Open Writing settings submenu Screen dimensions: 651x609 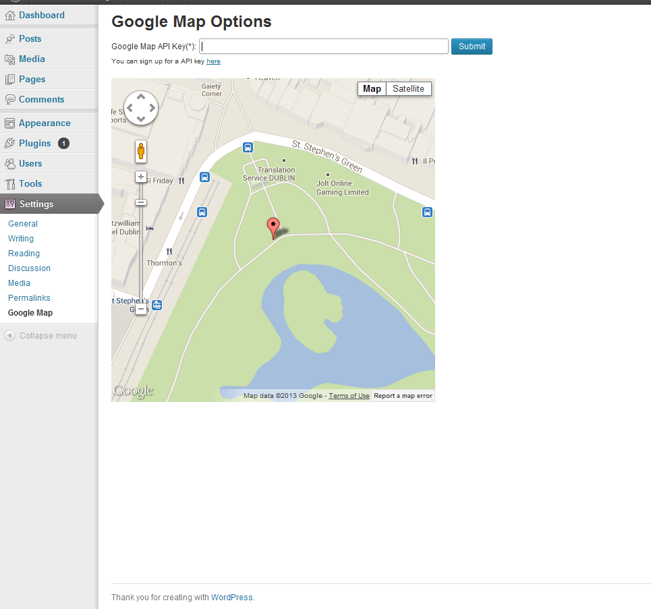tap(21, 239)
